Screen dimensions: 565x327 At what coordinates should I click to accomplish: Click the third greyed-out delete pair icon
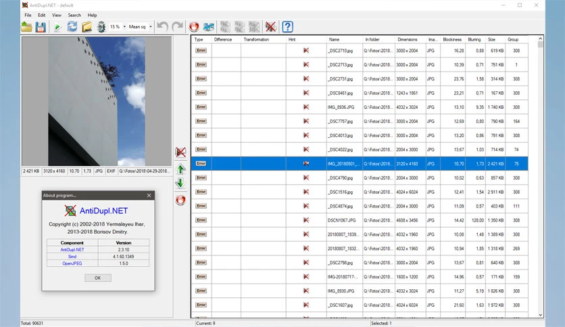pyautogui.click(x=254, y=26)
